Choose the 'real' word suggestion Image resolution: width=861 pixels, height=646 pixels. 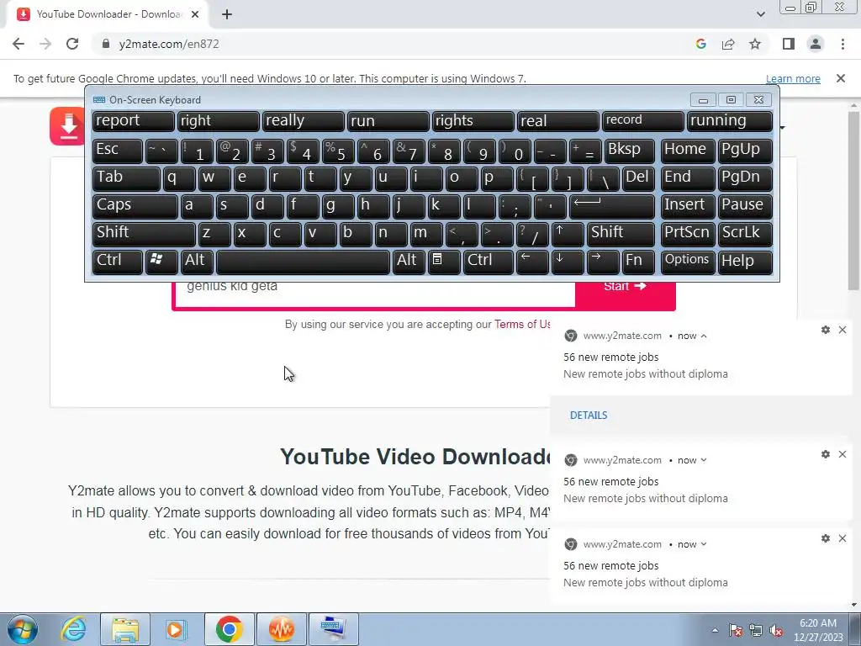(x=558, y=121)
